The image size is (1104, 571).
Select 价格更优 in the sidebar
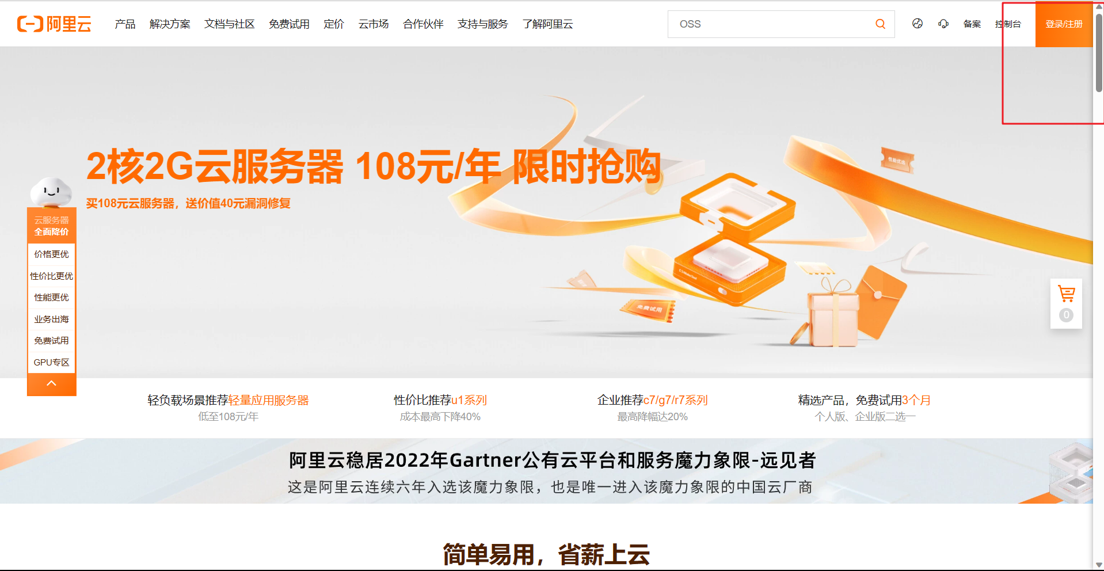[x=51, y=254]
